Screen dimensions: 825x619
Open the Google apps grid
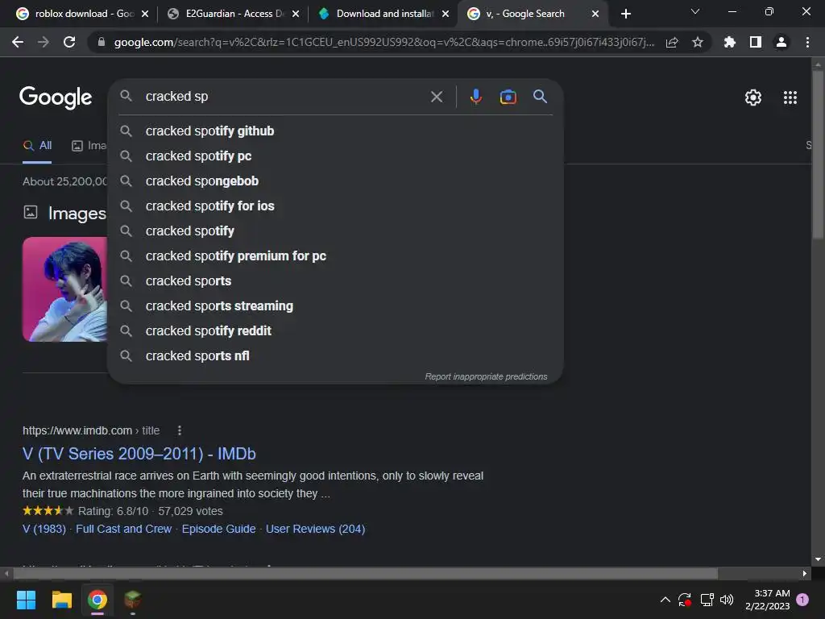tap(790, 98)
